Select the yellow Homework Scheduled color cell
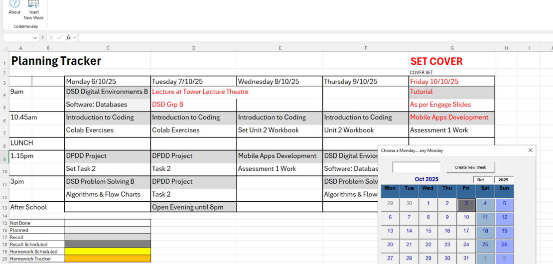 pos(108,252)
